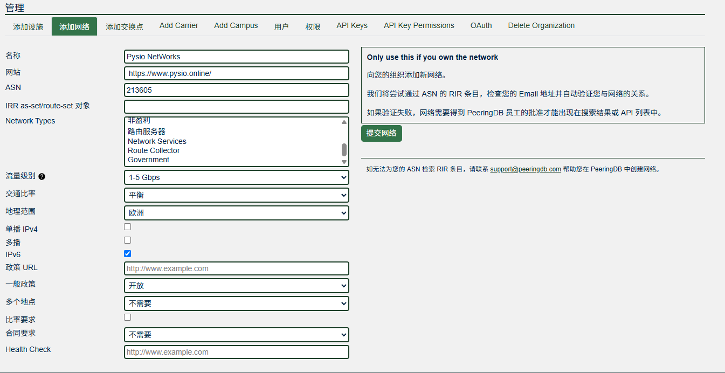Open the 流量级别 dropdown showing 1-5 Gbps
The image size is (725, 373).
(x=237, y=177)
